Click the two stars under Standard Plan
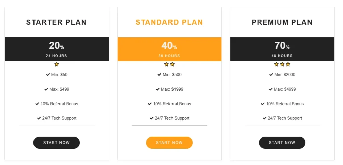 [169, 64]
